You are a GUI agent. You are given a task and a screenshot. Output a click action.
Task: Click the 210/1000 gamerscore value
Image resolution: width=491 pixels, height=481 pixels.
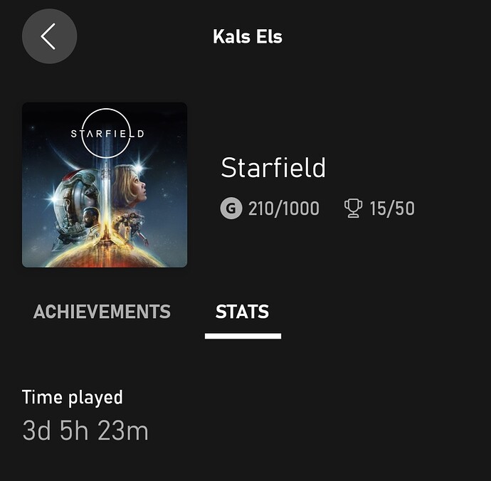[x=284, y=208]
